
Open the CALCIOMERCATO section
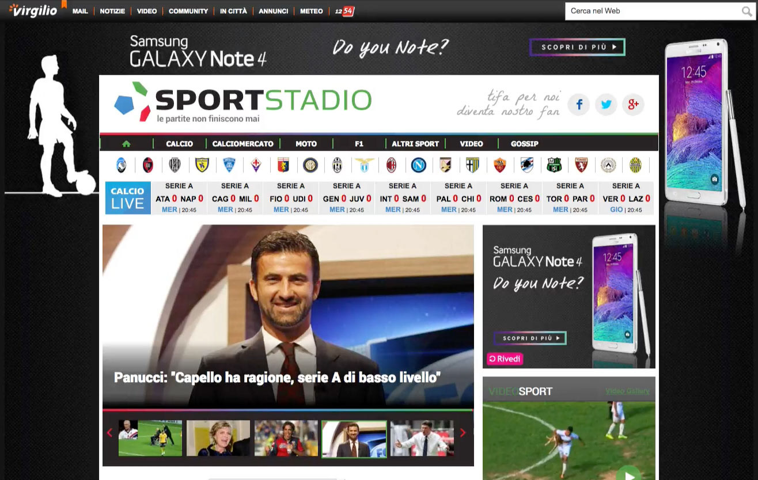tap(243, 144)
